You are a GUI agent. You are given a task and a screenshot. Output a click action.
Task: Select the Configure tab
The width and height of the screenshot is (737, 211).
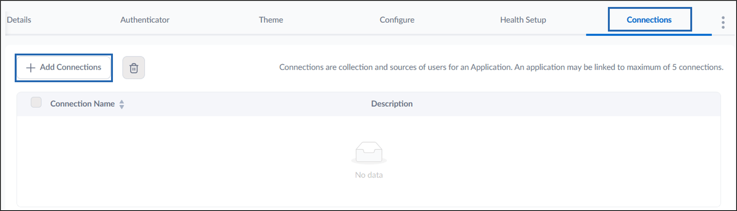(397, 20)
